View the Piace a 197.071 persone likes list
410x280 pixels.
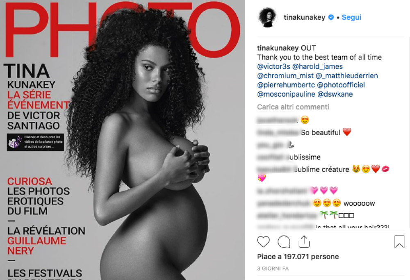tap(298, 257)
